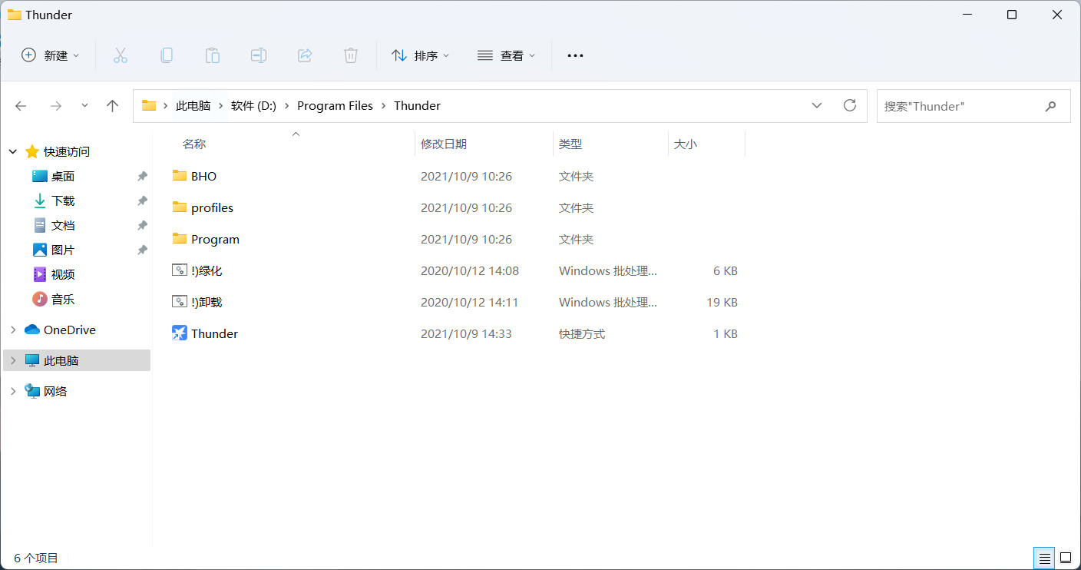Click the chevron before 此电脑 in breadcrumb
Image resolution: width=1081 pixels, height=570 pixels.
pyautogui.click(x=165, y=106)
